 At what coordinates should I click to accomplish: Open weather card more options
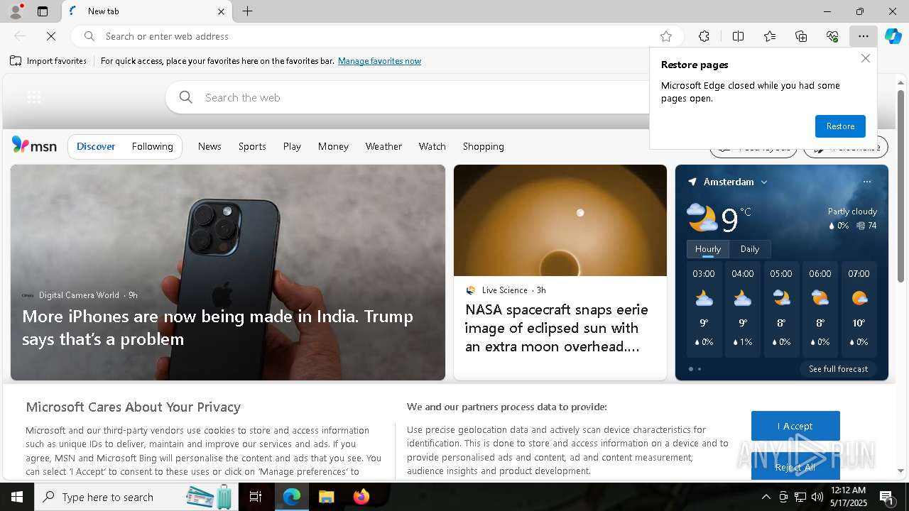866,182
